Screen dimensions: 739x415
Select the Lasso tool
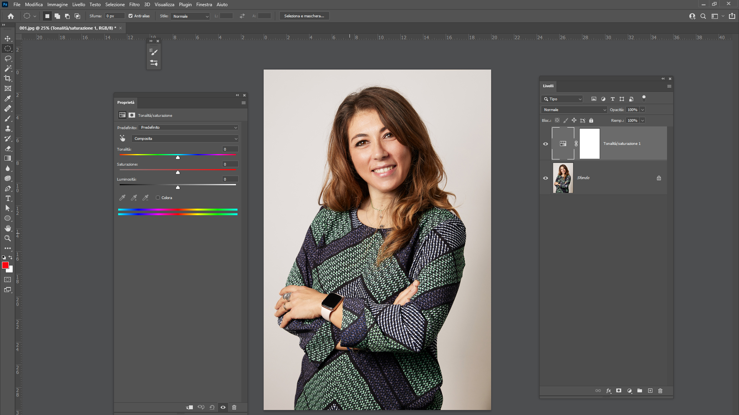click(x=8, y=58)
